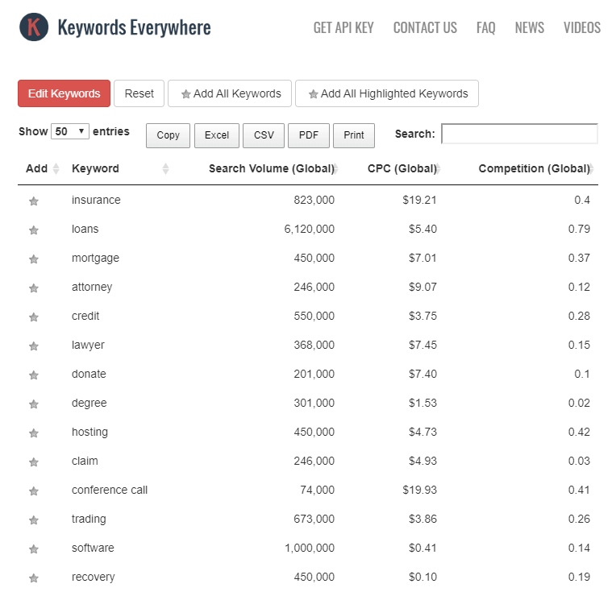Screen dimensions: 616x592
Task: Select the recovery keyword text
Action: 94,577
